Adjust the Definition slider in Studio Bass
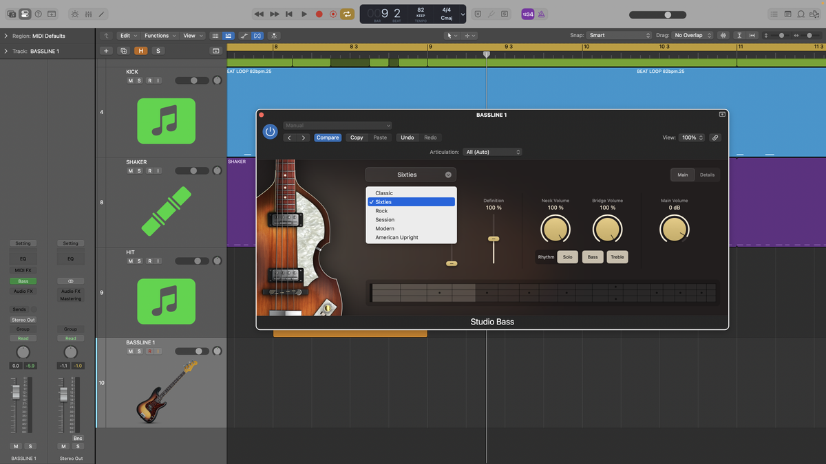 (494, 239)
